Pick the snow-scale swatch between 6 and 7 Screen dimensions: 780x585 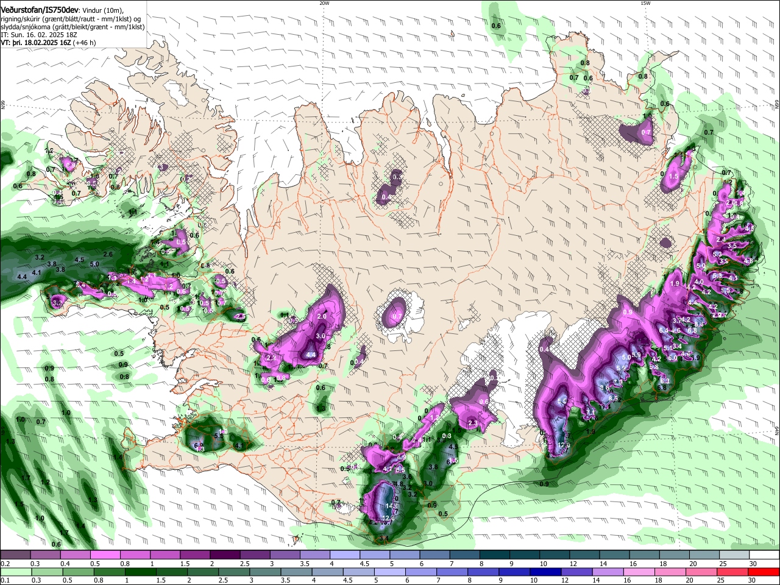pyautogui.click(x=434, y=555)
